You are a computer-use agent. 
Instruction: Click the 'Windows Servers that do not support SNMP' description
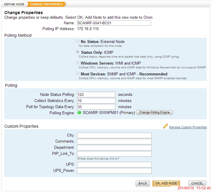pyautogui.click(x=143, y=68)
